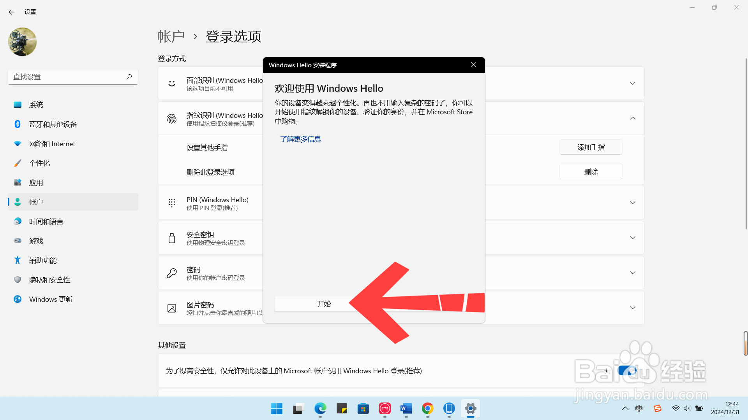Viewport: 748px width, 420px height.
Task: Open 了解更多信息 link
Action: tap(300, 139)
